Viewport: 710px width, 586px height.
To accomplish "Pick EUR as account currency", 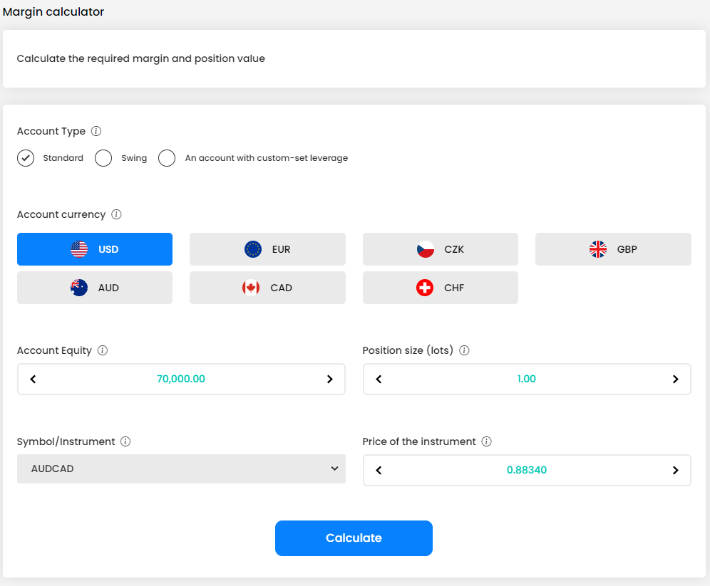I will pos(267,249).
